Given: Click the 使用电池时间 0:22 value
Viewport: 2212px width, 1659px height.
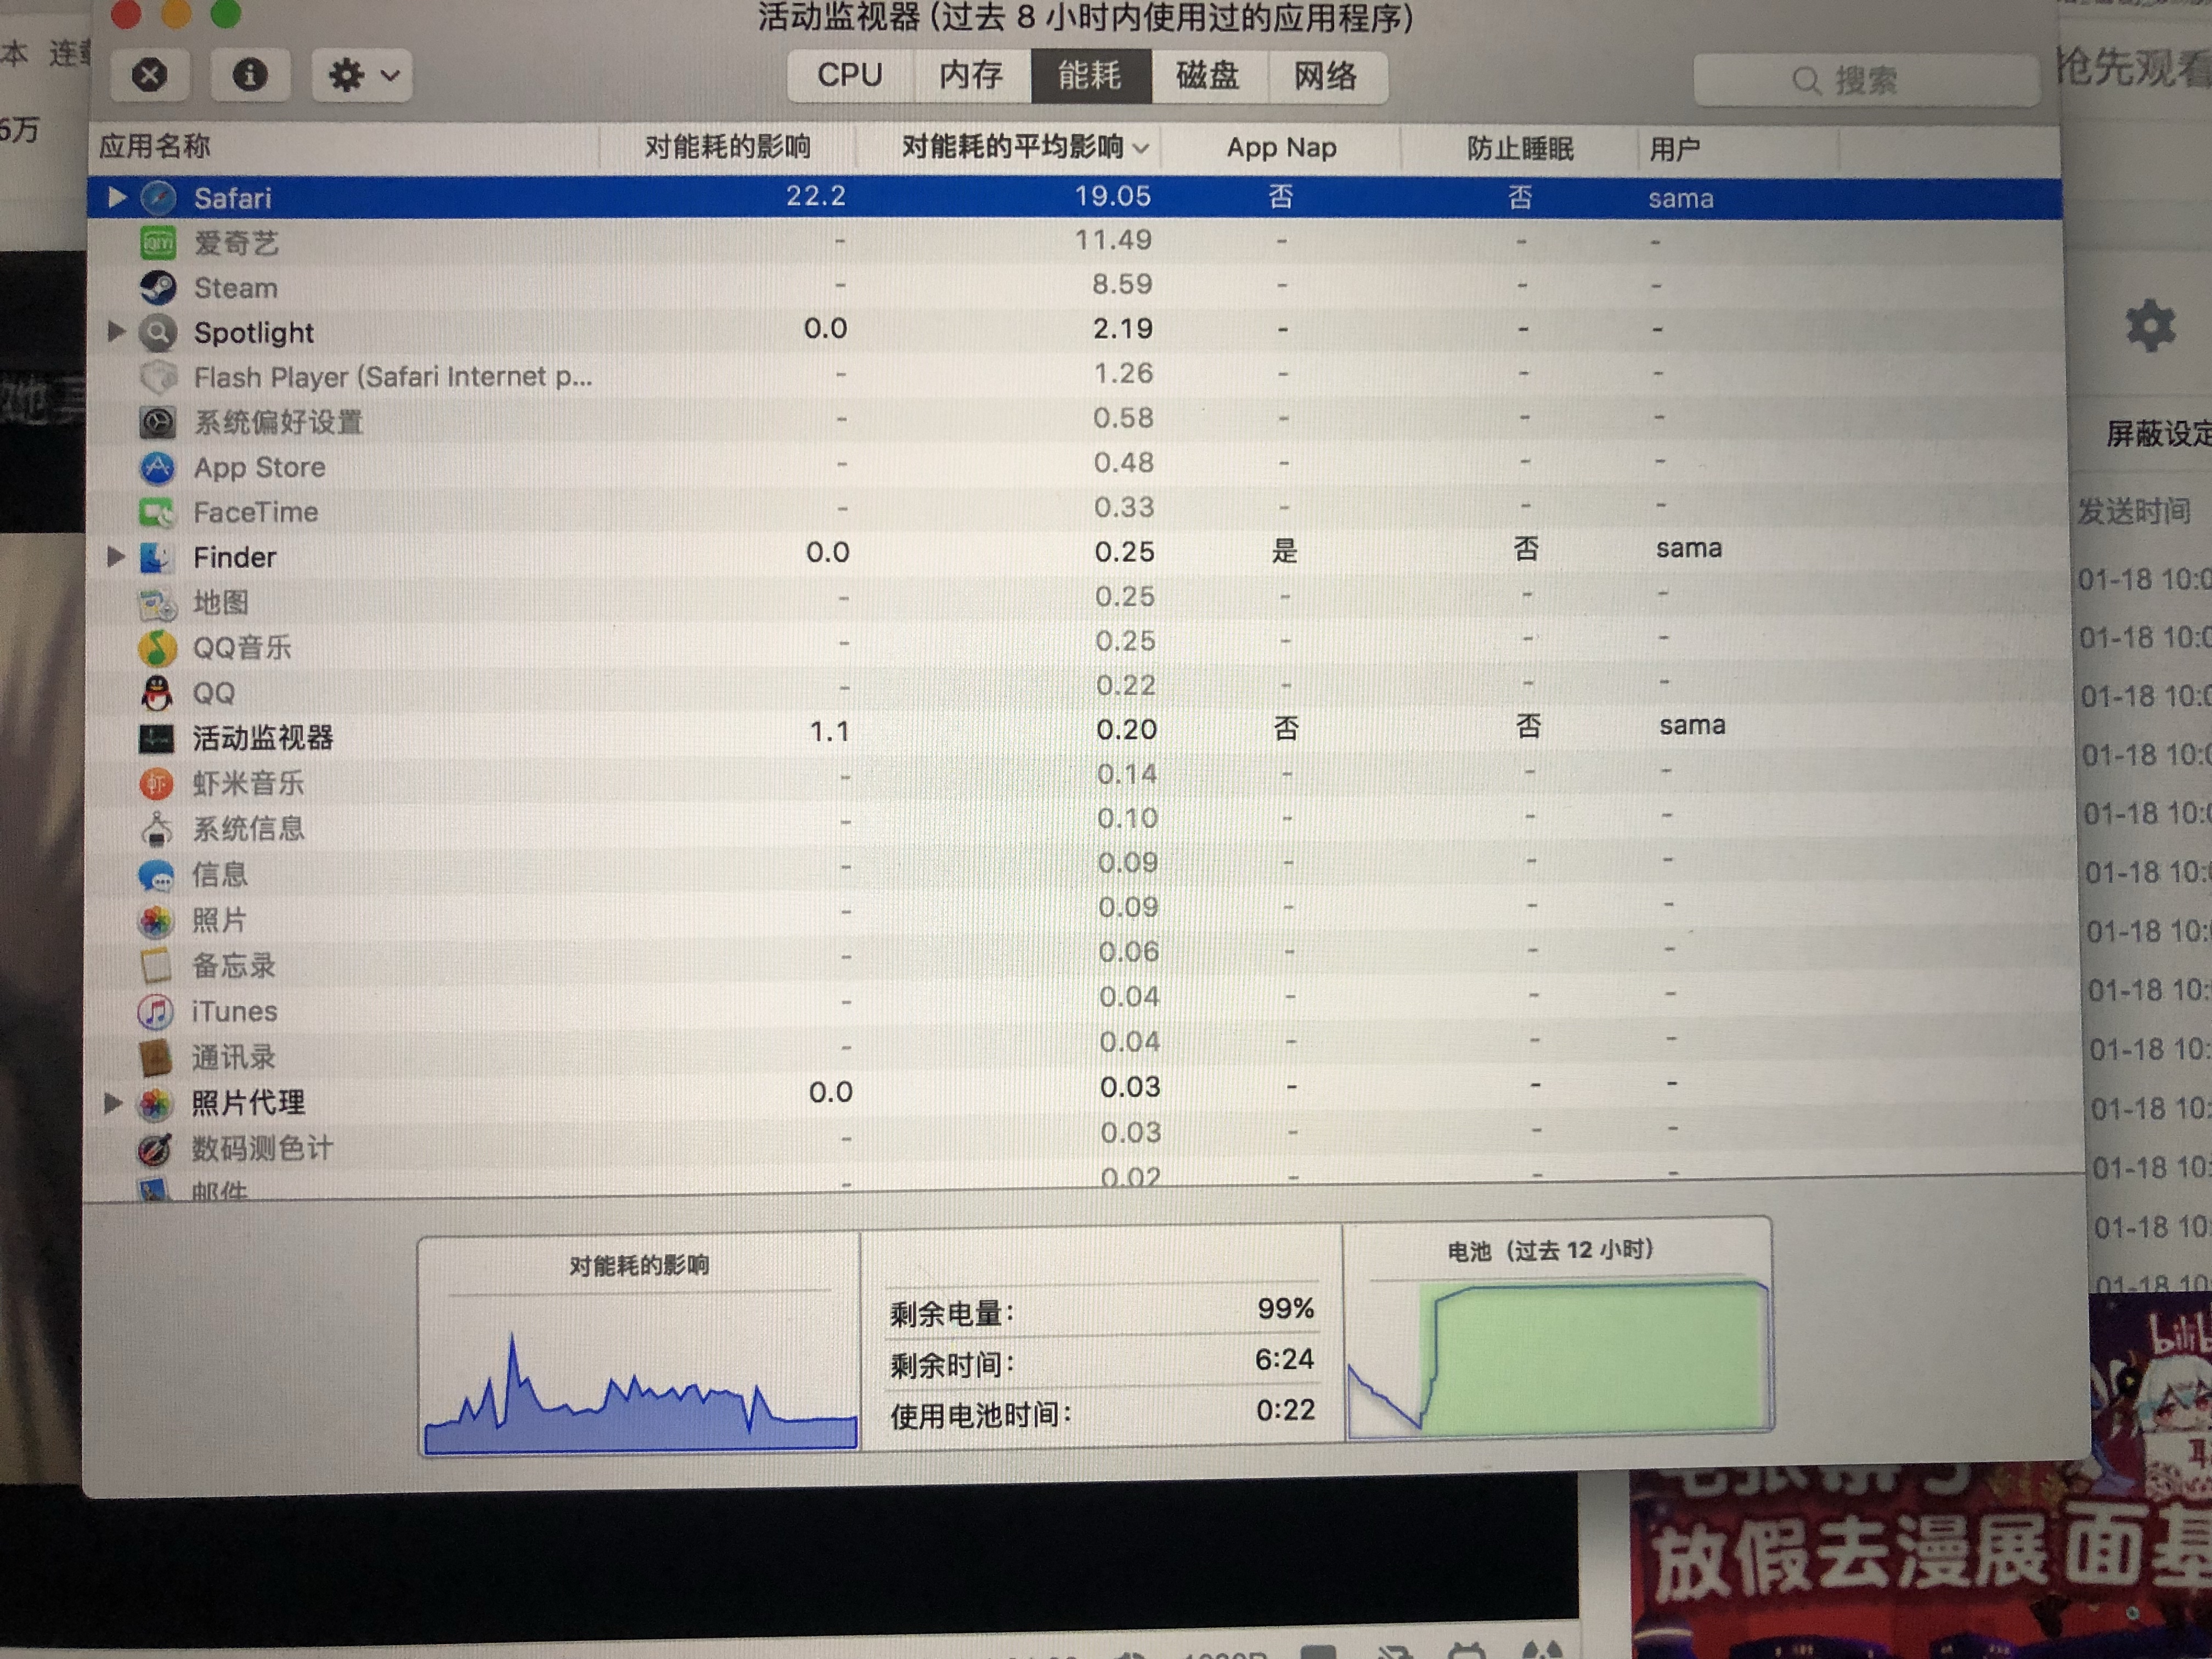Looking at the screenshot, I should click(x=1286, y=1410).
